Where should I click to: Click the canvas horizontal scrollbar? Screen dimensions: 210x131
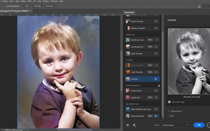click(75, 130)
